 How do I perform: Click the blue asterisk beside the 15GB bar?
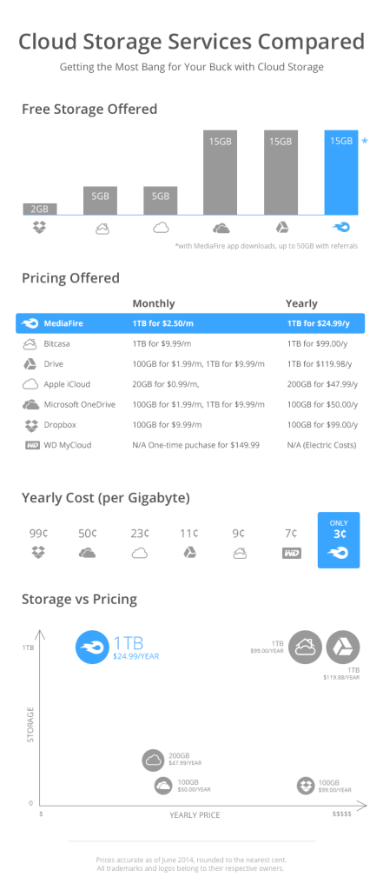tap(365, 140)
